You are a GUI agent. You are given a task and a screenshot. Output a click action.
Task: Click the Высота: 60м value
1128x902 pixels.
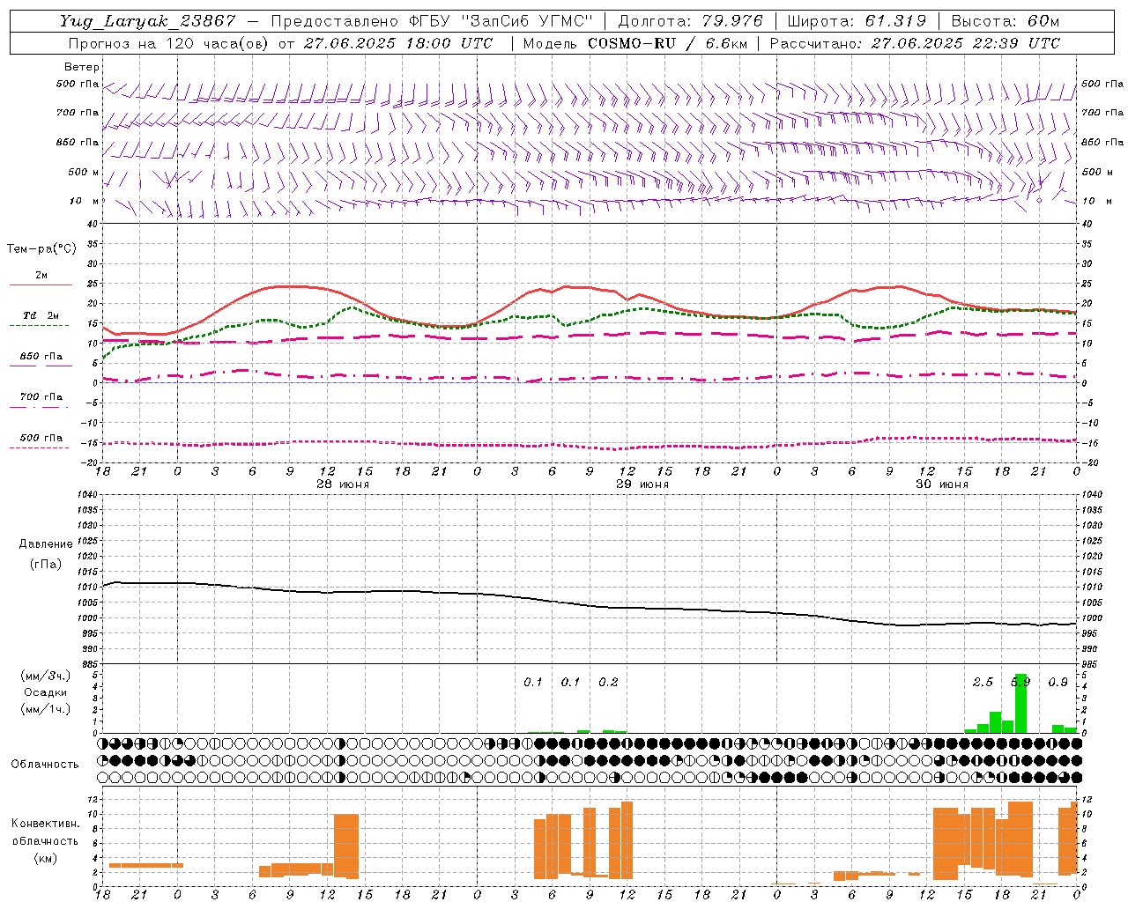[1005, 21]
